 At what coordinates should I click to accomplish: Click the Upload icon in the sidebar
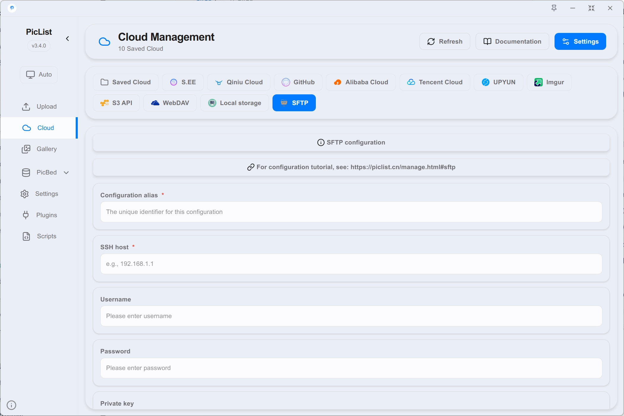point(26,107)
